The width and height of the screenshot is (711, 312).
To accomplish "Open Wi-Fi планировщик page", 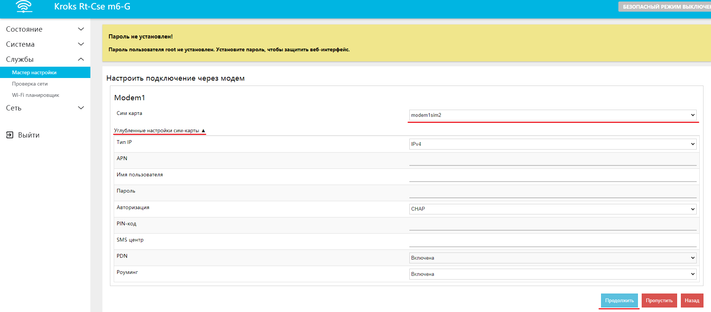I will [35, 95].
